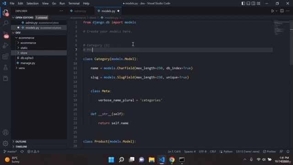The width and height of the screenshot is (293, 165).
Task: Click the master branch indicator in status bar
Action: (x=10, y=152)
